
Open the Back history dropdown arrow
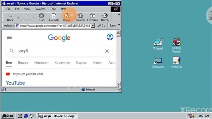[18, 18]
